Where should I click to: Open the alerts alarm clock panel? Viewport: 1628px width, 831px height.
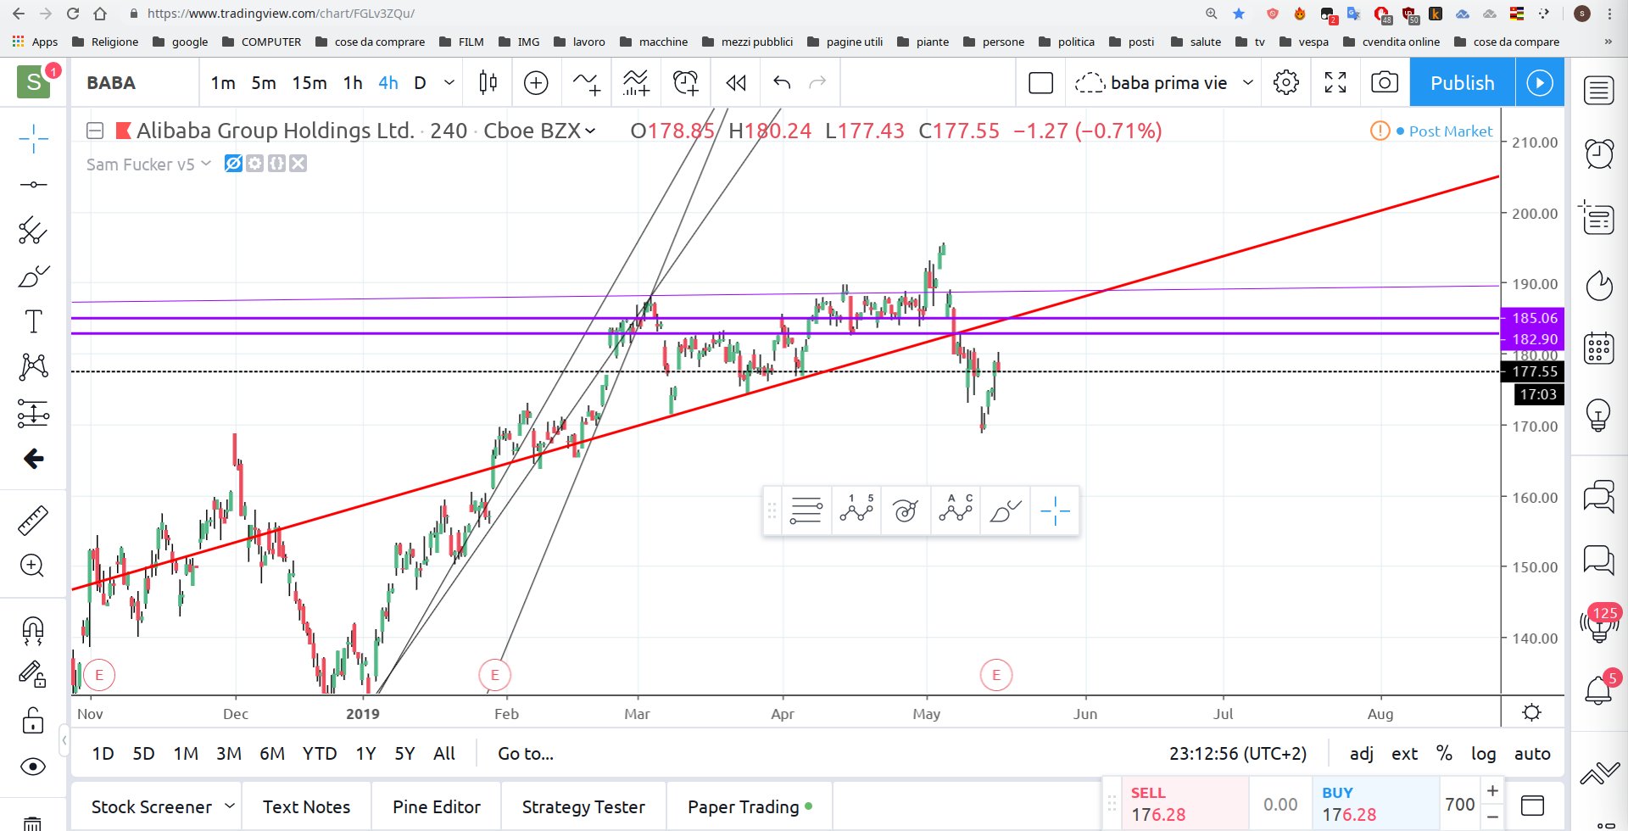tap(1598, 153)
